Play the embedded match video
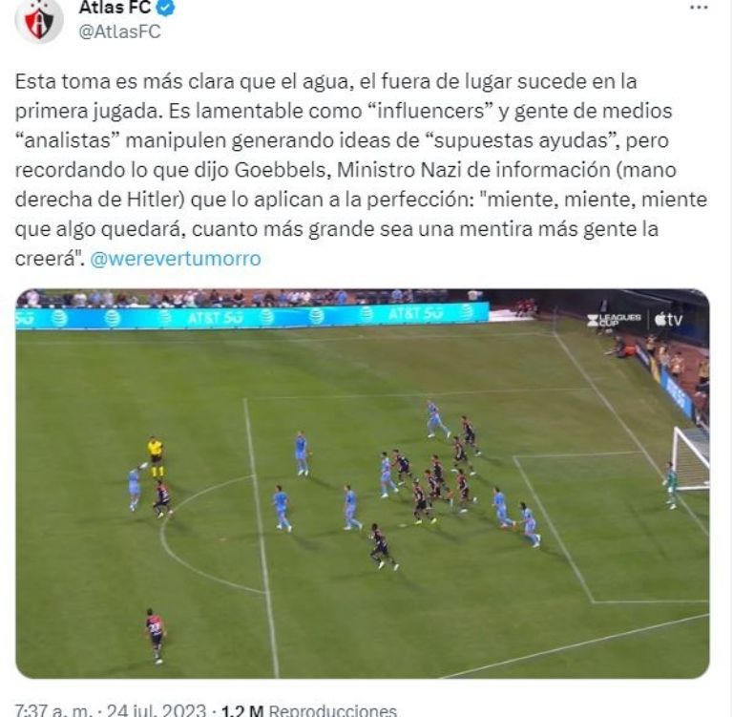The width and height of the screenshot is (733, 717). pos(363,484)
